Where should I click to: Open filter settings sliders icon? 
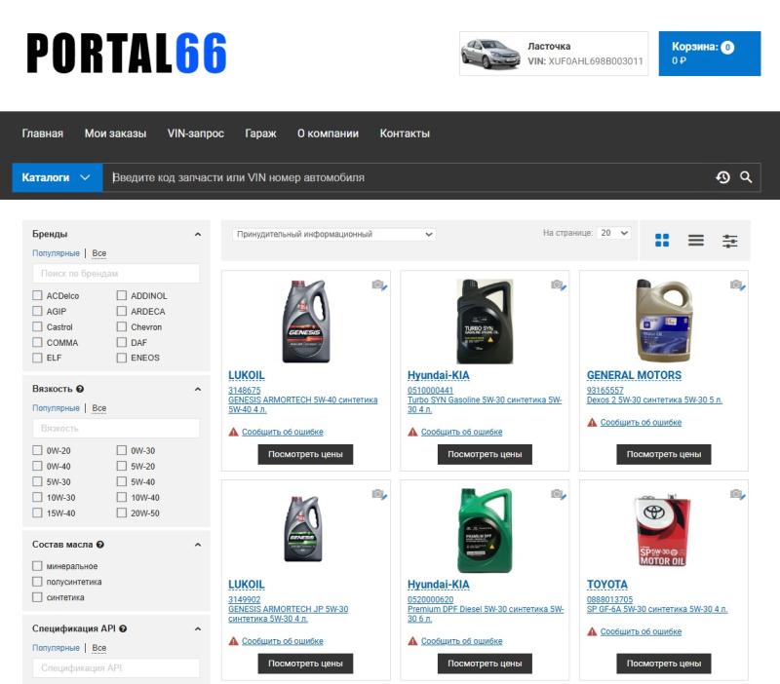coord(729,241)
